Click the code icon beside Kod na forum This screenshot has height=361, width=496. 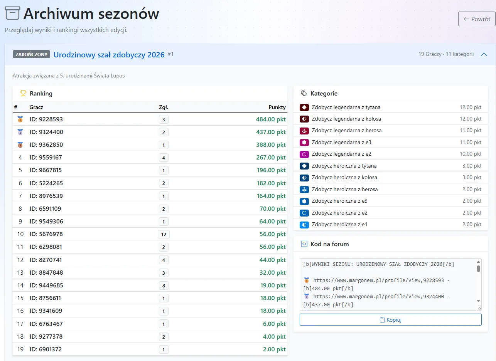click(x=304, y=244)
